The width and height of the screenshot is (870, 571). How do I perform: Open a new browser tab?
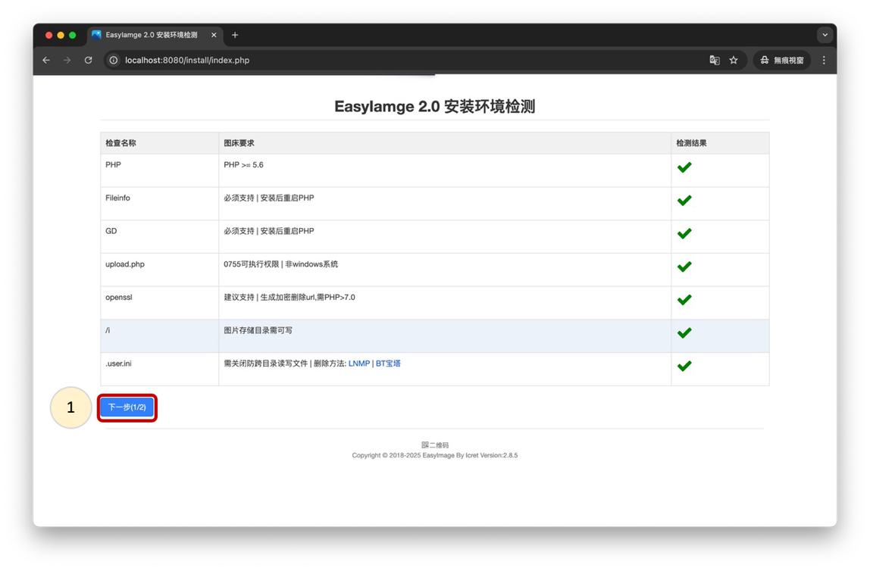(235, 35)
